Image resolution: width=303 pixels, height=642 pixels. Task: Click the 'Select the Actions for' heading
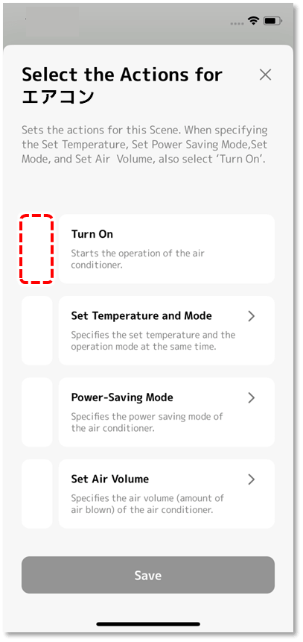pos(122,75)
